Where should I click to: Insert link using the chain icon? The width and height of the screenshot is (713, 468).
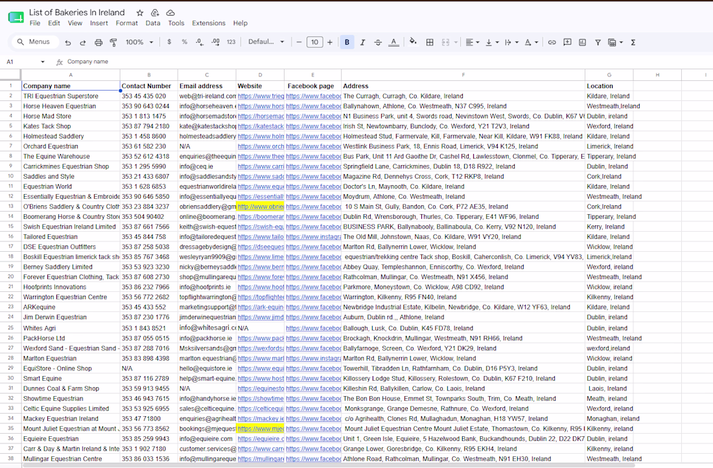(x=552, y=42)
